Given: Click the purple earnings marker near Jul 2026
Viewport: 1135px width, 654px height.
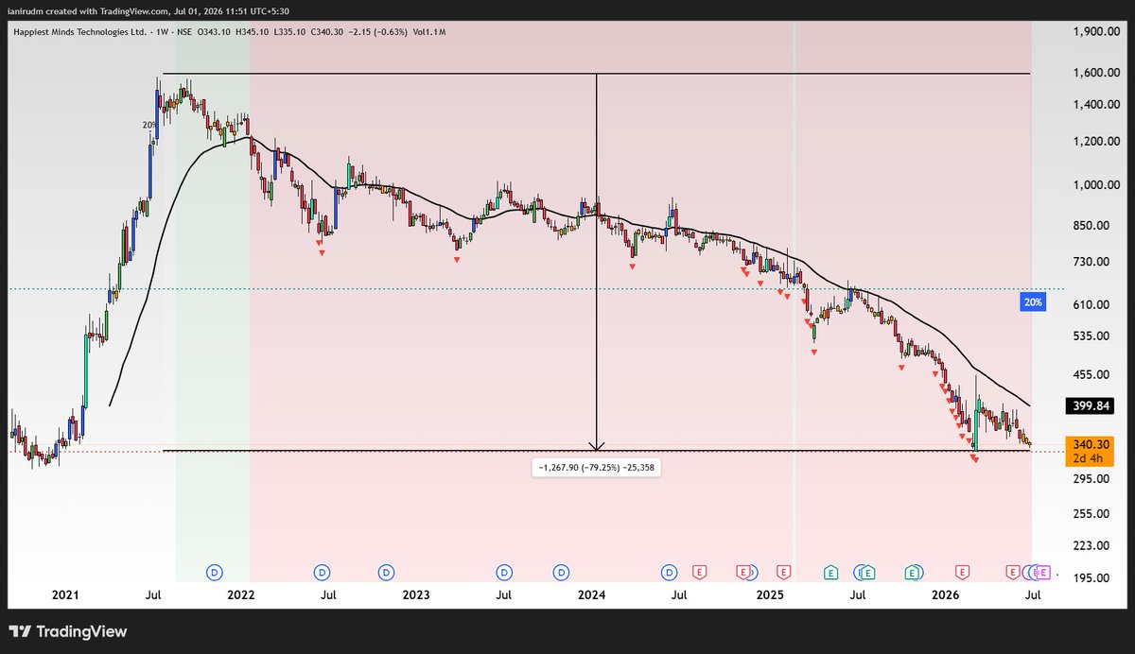Looking at the screenshot, I should 1043,572.
